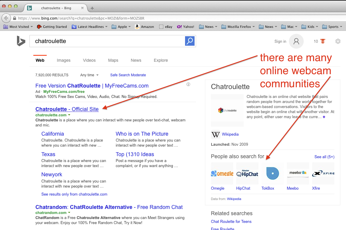Click Sign in
Viewport: 346px width, 230px height.
pos(280,41)
